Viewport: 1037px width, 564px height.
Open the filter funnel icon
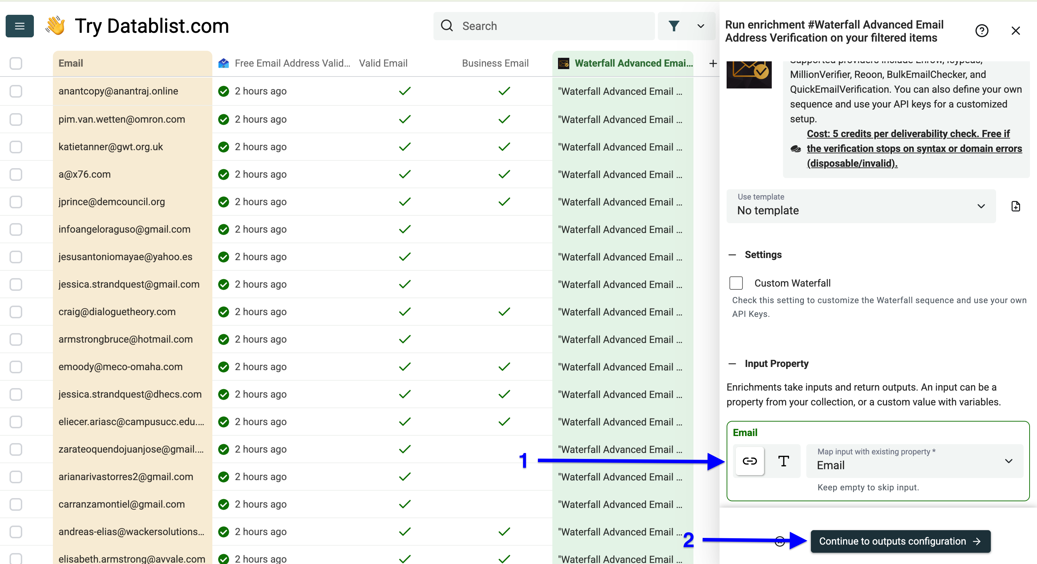tap(674, 26)
